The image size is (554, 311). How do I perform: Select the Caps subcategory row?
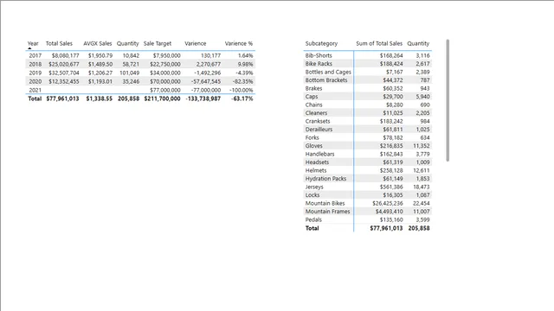coord(367,96)
